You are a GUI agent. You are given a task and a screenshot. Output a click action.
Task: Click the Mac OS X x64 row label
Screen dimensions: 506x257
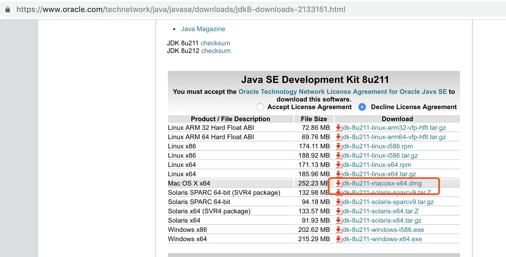[x=189, y=183]
